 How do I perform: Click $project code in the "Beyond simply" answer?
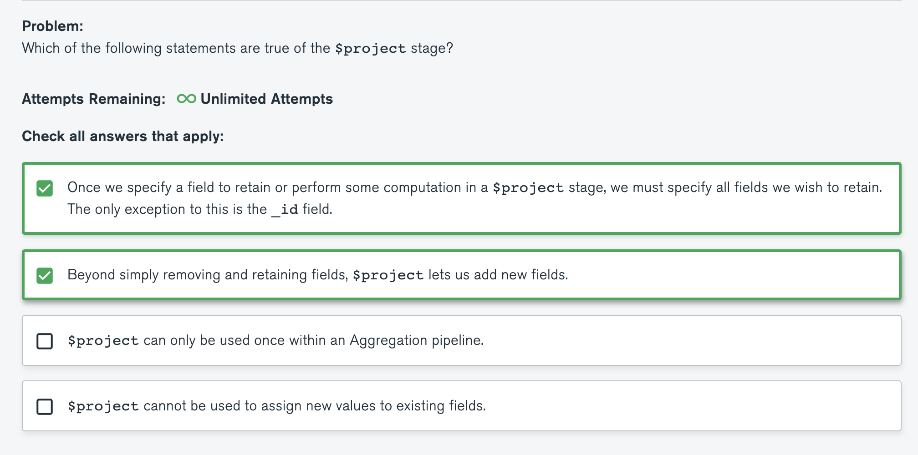coord(388,275)
